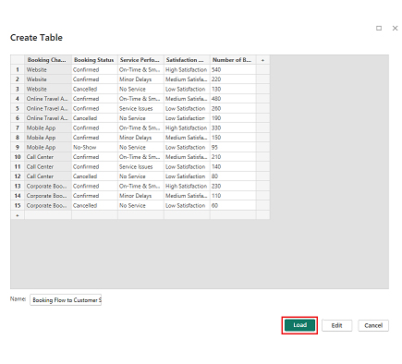Click cell with value 60
This screenshot has width=402, height=364.
[x=233, y=205]
